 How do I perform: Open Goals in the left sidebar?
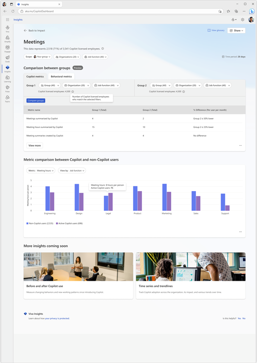[x=7, y=59]
